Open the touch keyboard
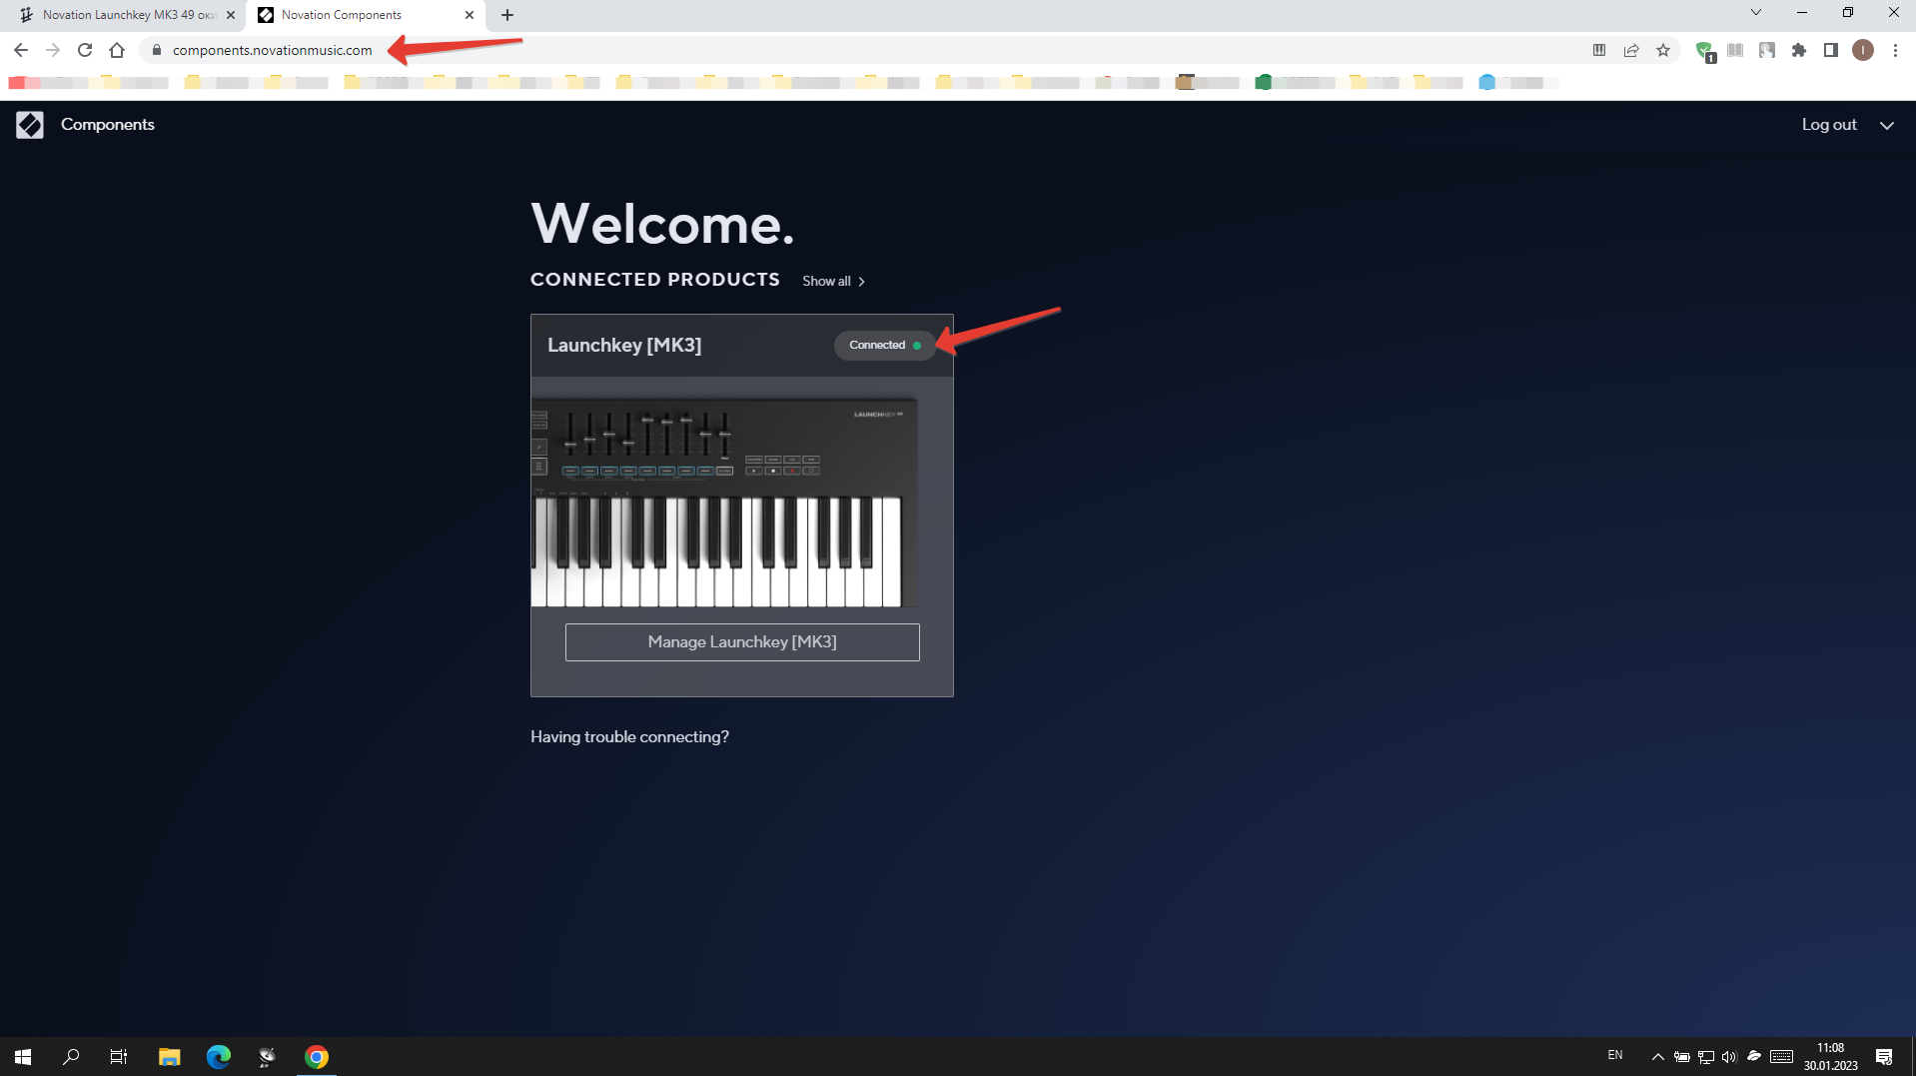 click(x=1781, y=1057)
